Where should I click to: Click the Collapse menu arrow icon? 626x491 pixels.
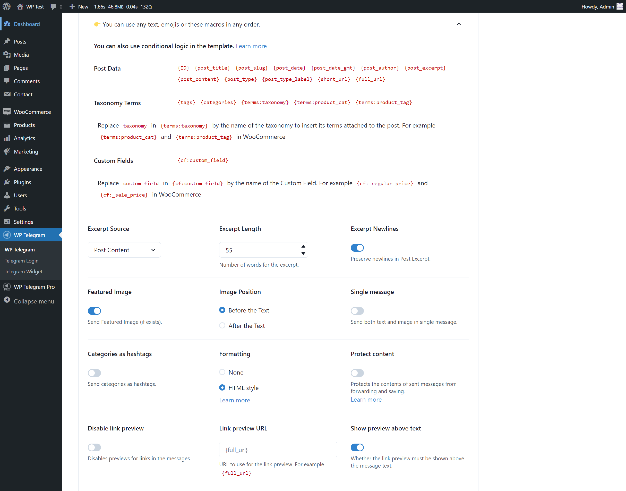(7, 300)
